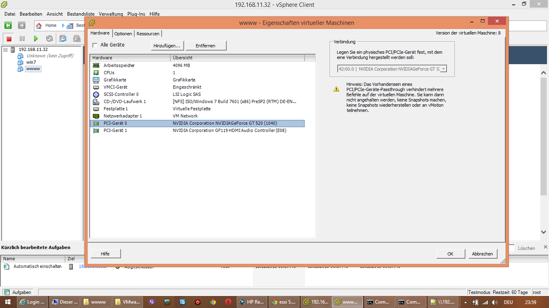Screen dimensions: 549x308
Task: Open the Datei menu
Action: [10, 14]
